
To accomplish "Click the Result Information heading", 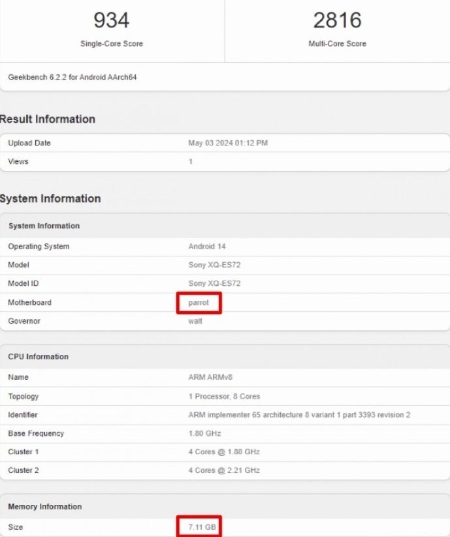I will (48, 119).
